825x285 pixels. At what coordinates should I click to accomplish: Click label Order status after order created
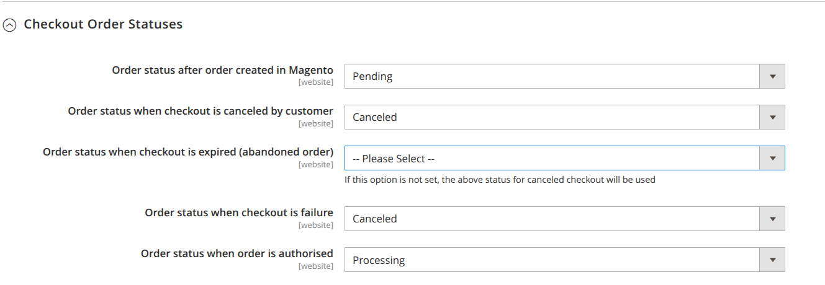[222, 70]
